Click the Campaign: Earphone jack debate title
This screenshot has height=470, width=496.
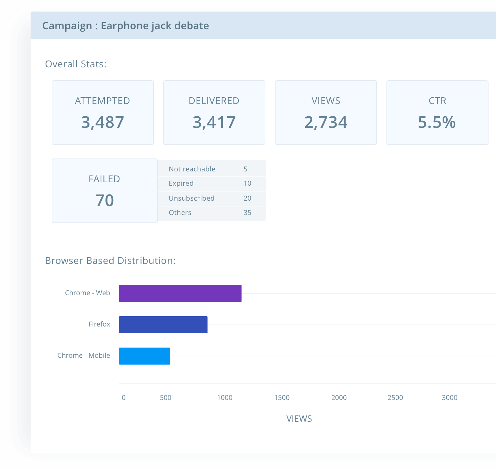point(126,26)
